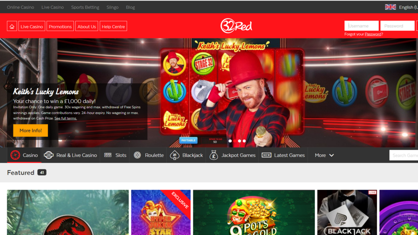Open Real & Live Casino icon
The image size is (418, 235).
(x=48, y=155)
